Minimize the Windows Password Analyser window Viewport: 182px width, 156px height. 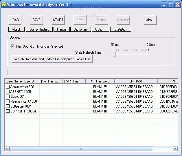164,5
